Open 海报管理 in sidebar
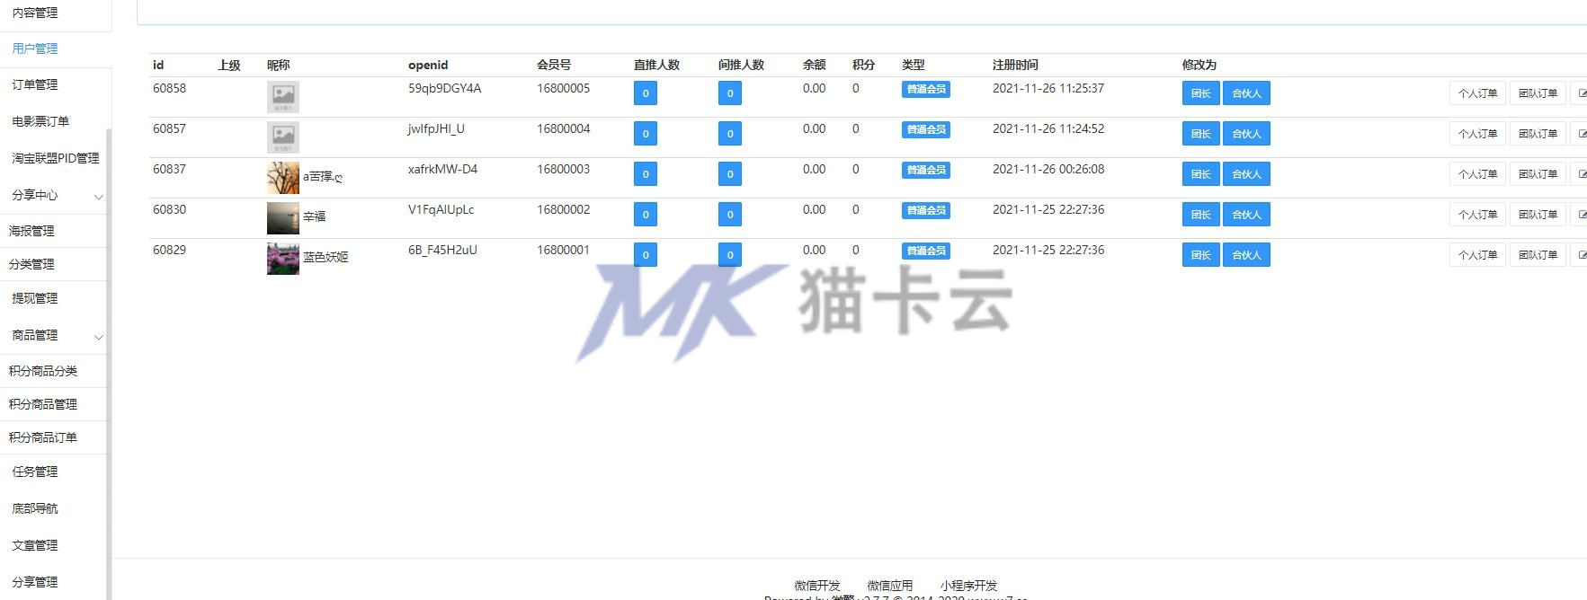 click(x=32, y=231)
